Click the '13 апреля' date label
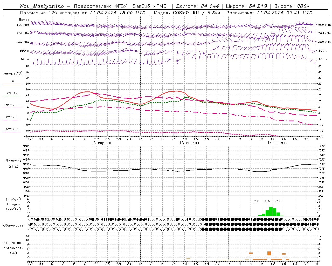Viewport: 332px width, 266px height. pos(189,143)
